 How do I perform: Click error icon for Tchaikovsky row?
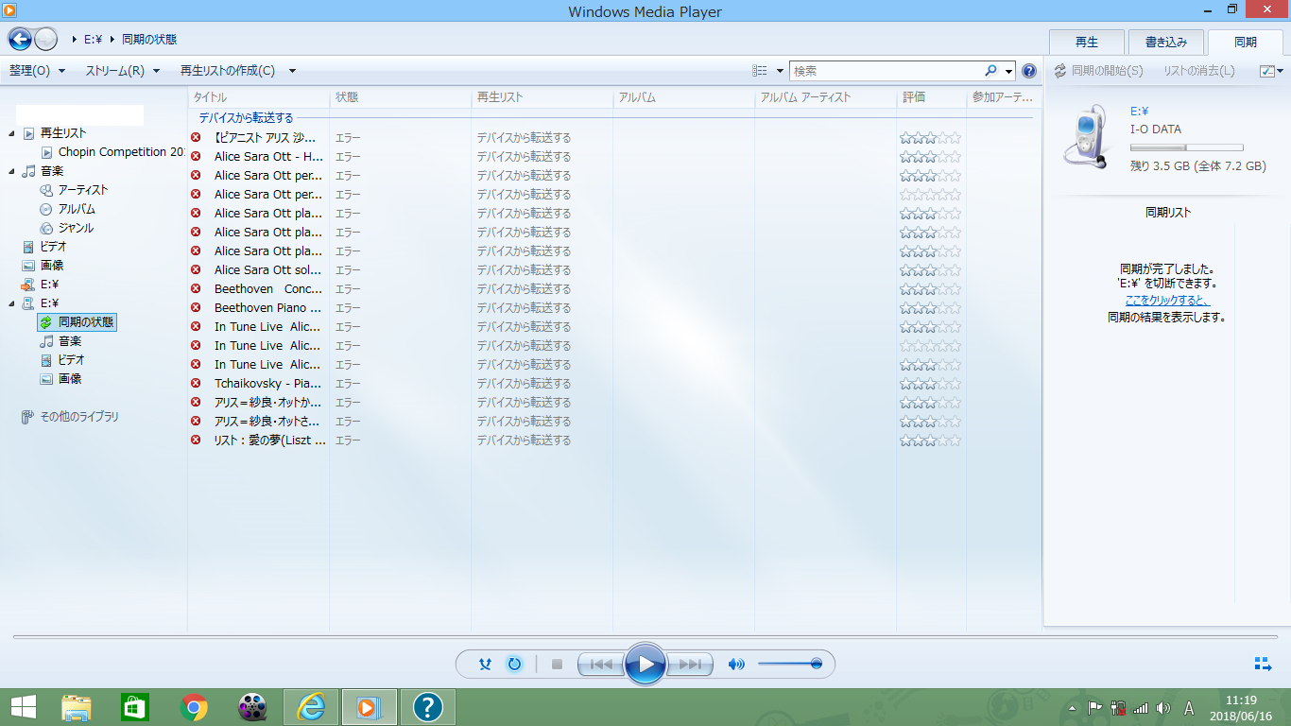point(196,383)
